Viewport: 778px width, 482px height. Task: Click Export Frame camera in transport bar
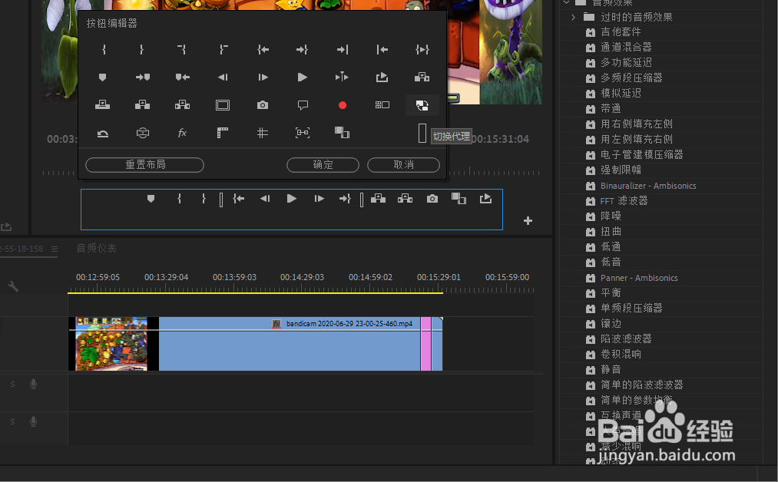click(432, 199)
